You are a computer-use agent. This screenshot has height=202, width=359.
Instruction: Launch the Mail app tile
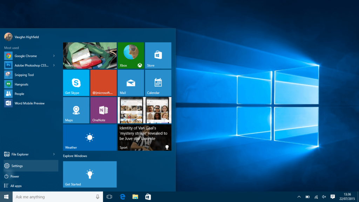point(130,83)
